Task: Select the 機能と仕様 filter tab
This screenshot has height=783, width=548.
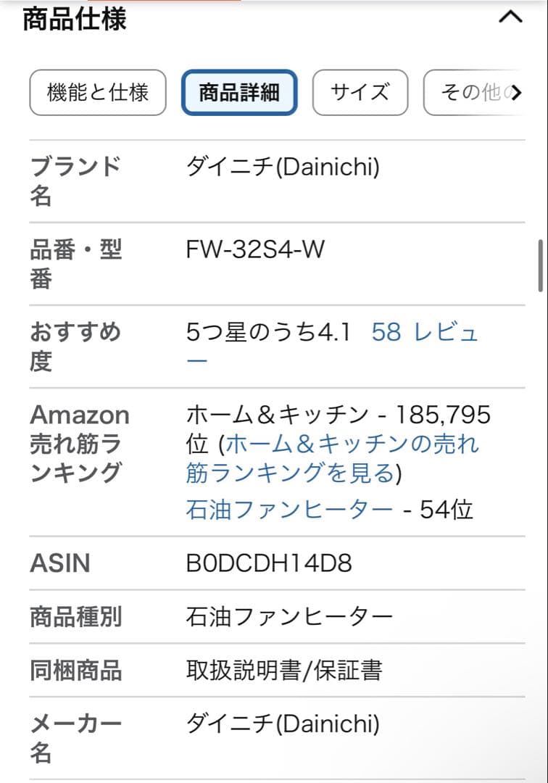Action: pyautogui.click(x=98, y=93)
